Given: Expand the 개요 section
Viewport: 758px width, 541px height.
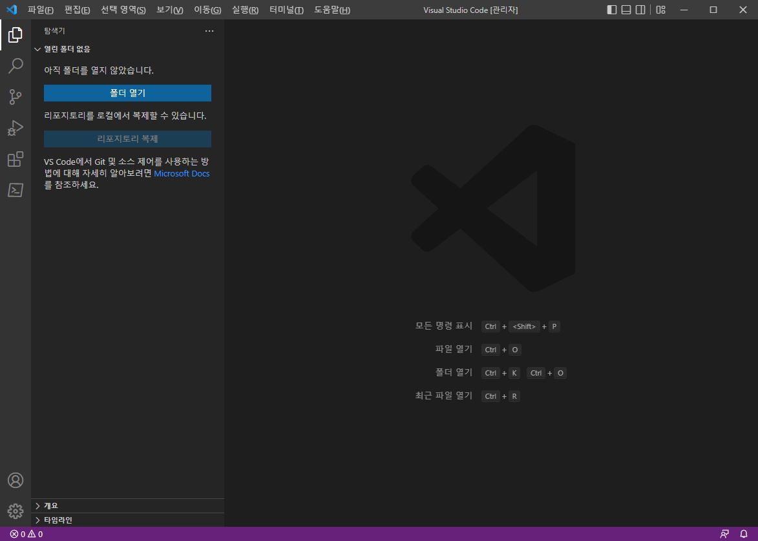Looking at the screenshot, I should point(127,505).
